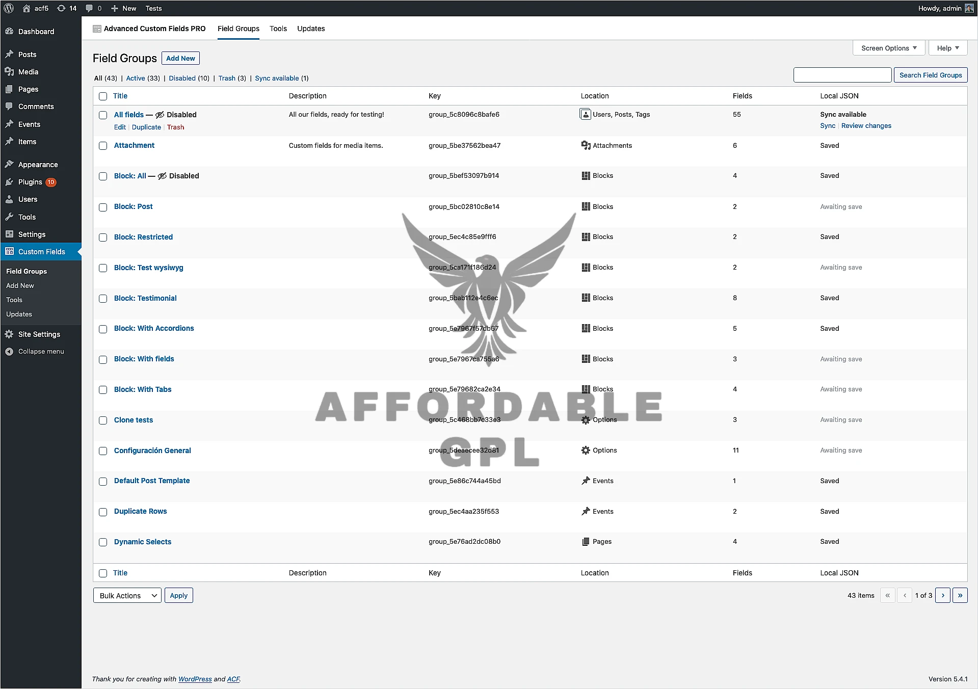Toggle the select-all checkbox in table header
978x689 pixels.
click(103, 96)
